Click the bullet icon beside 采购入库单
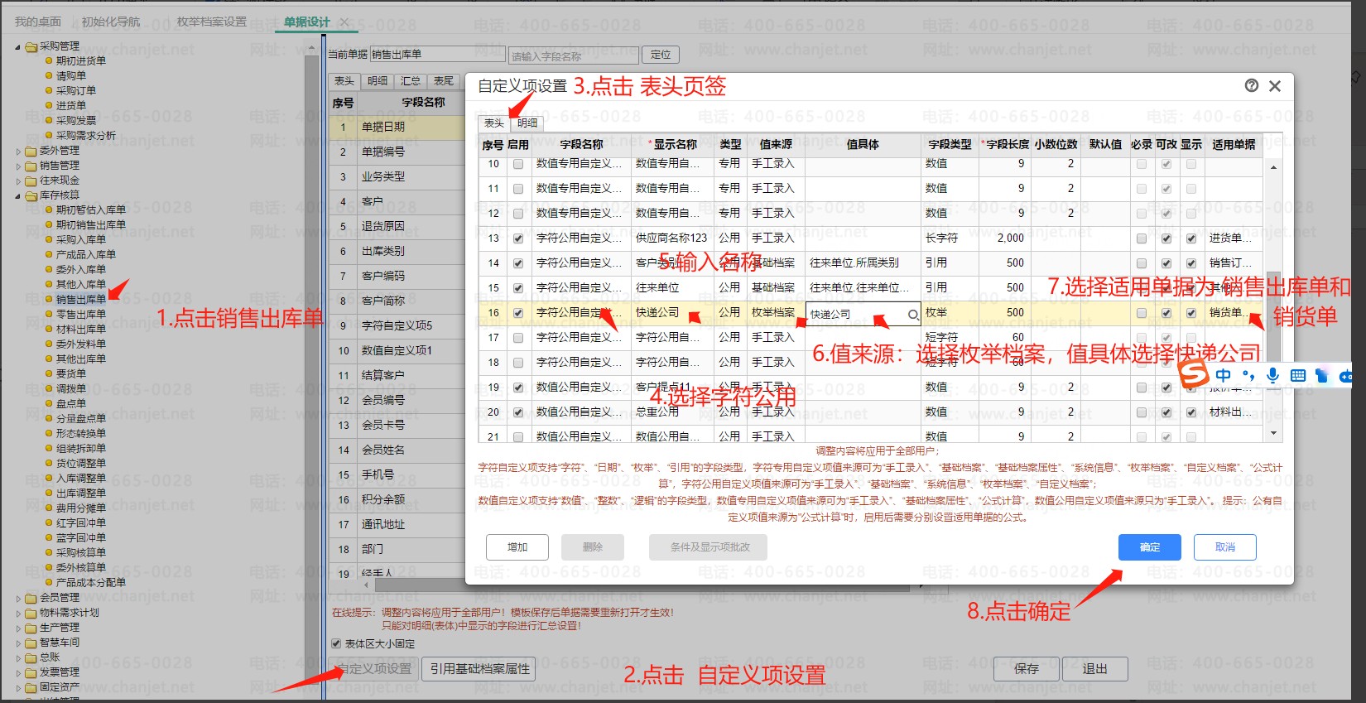Viewport: 1366px width, 703px height. pyautogui.click(x=49, y=240)
